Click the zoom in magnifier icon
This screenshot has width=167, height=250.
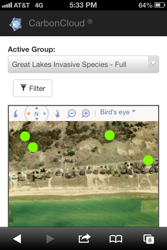point(86,113)
